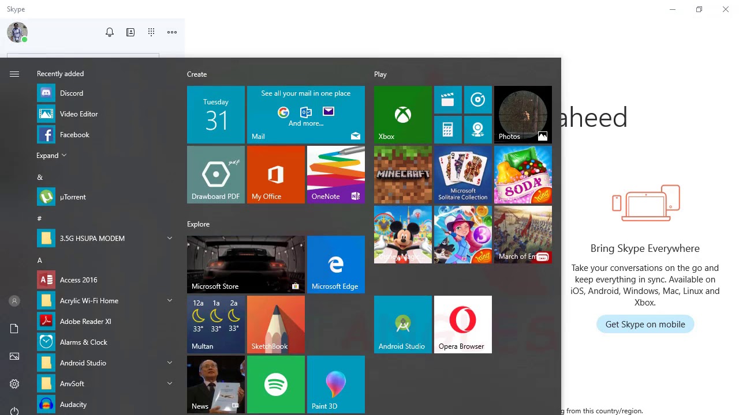739x415 pixels.
Task: Open Access 2016
Action: point(104,280)
